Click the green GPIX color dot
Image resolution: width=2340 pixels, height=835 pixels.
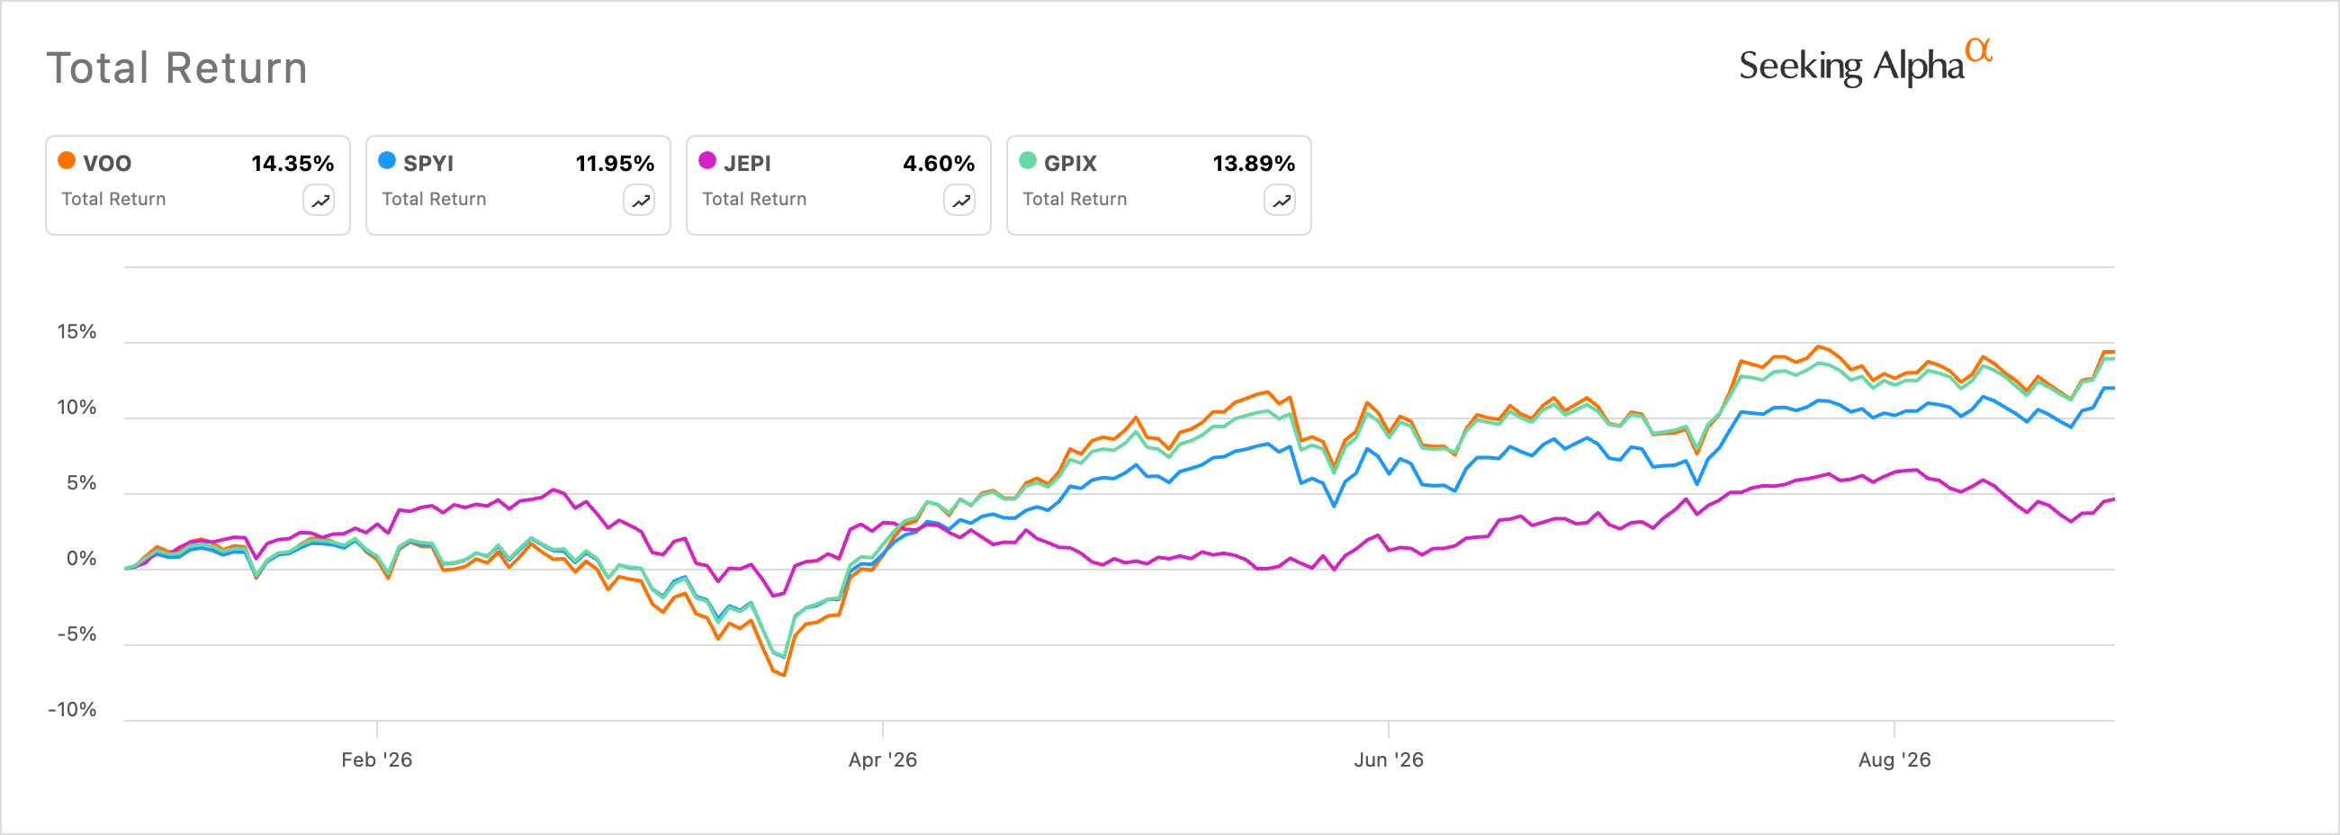tap(1028, 161)
